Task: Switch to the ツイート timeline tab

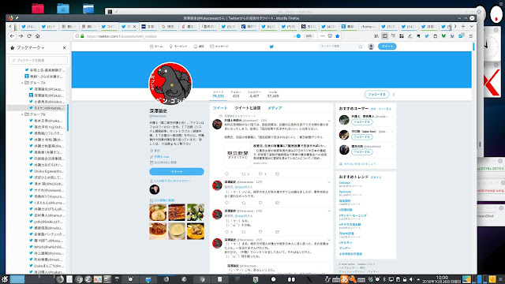Action: [220, 108]
